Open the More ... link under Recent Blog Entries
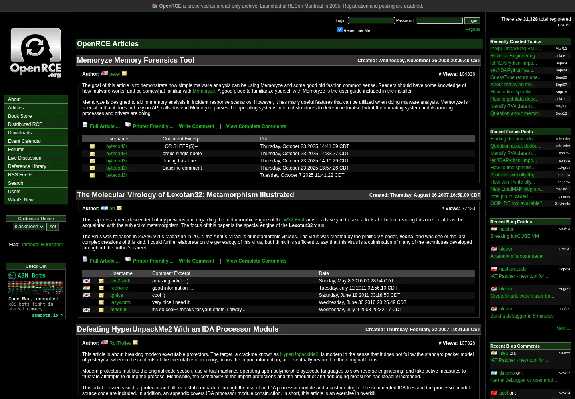 [x=563, y=328]
